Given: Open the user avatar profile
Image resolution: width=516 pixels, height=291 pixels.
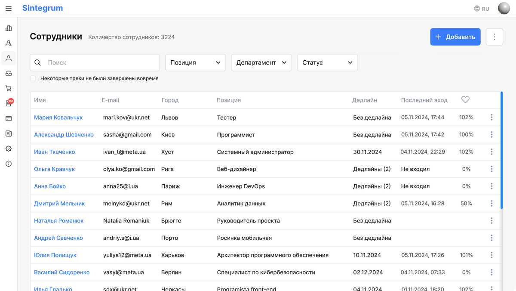Looking at the screenshot, I should pos(504,9).
